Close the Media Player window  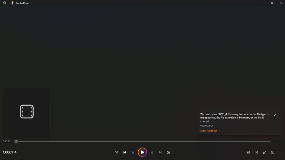(281, 3)
